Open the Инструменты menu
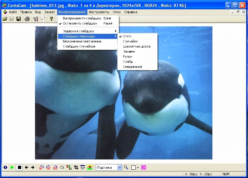 (x=99, y=12)
